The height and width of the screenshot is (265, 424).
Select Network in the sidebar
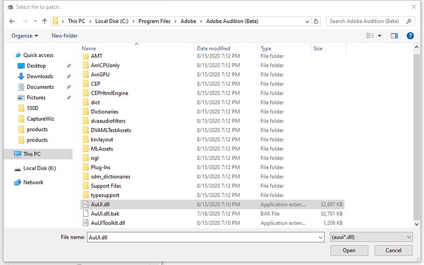point(33,182)
